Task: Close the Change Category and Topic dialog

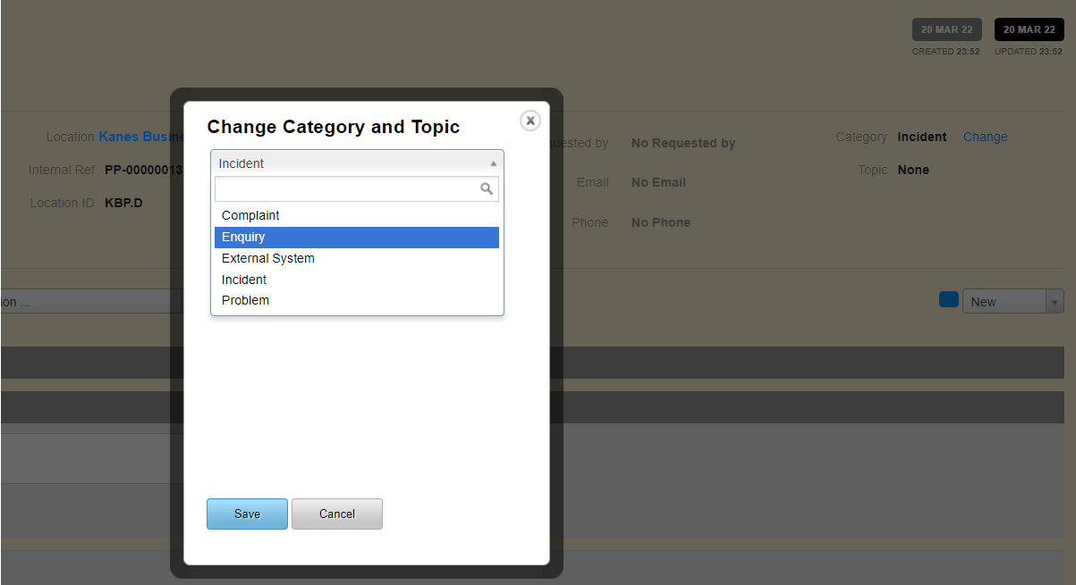Action: coord(530,121)
